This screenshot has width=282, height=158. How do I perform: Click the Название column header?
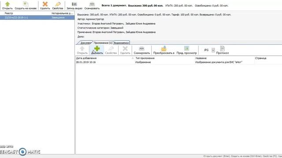pyautogui.click(x=201, y=58)
